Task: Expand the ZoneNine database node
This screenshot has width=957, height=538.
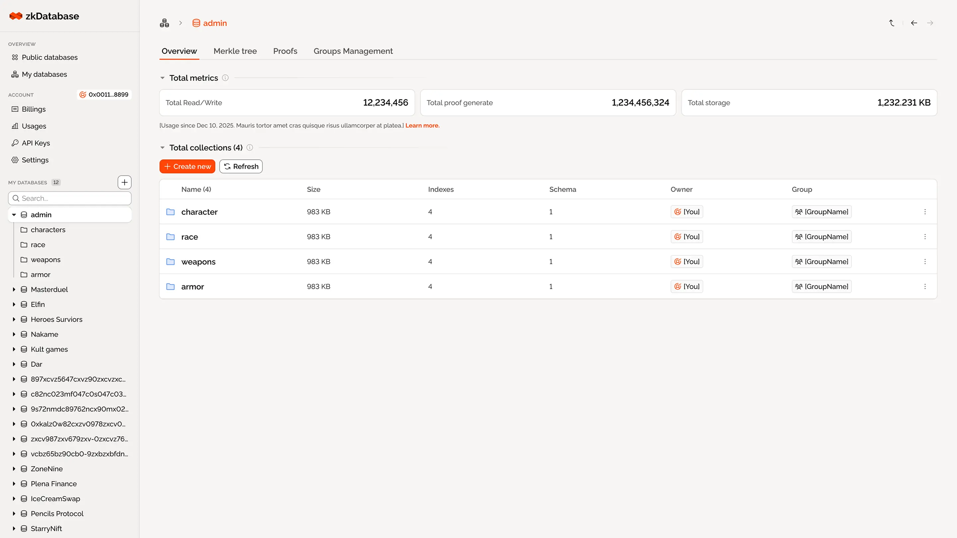Action: (14, 469)
